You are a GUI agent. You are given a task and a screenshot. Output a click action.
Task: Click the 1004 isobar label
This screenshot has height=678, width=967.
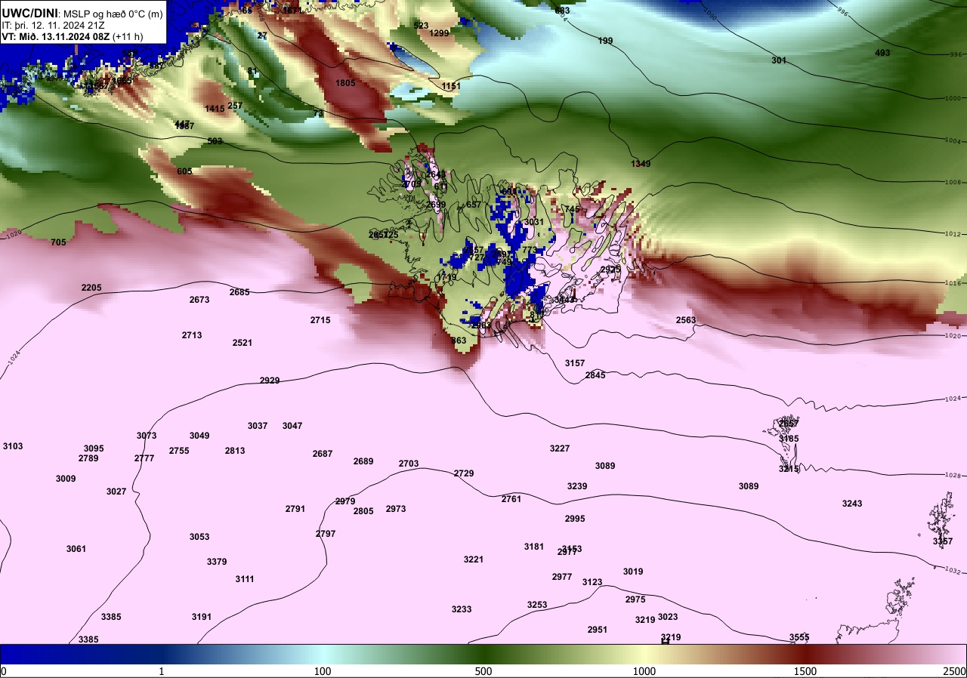coord(953,141)
